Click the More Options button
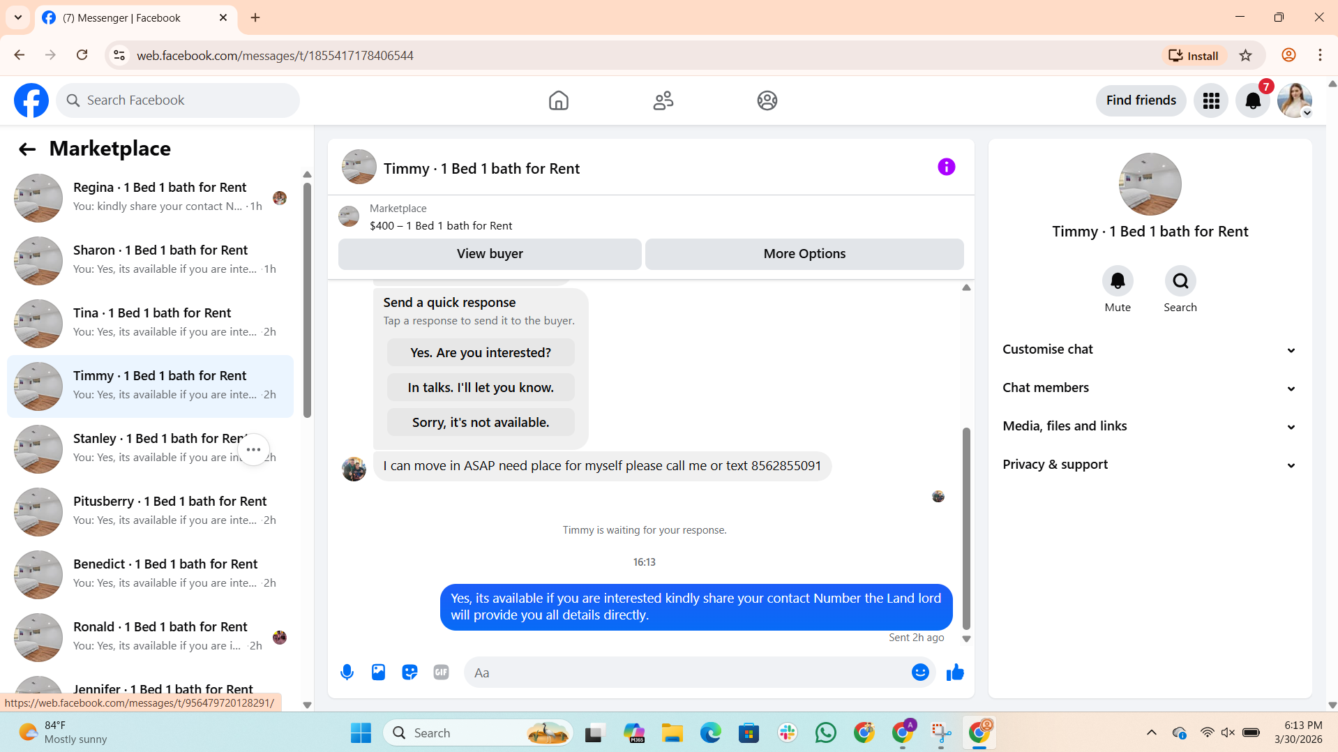Image resolution: width=1338 pixels, height=752 pixels. click(x=804, y=254)
